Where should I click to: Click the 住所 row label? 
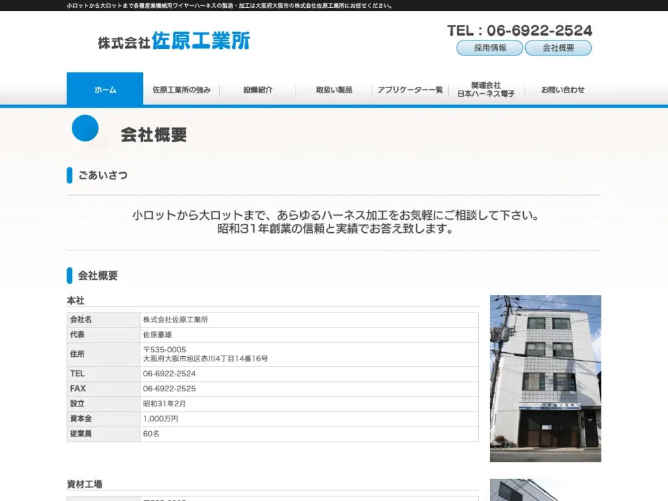point(77,354)
